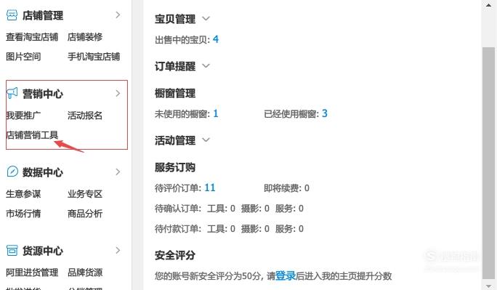This screenshot has height=290, width=497.
Task: Click the 即将续费: 0 text
Action: click(x=286, y=188)
